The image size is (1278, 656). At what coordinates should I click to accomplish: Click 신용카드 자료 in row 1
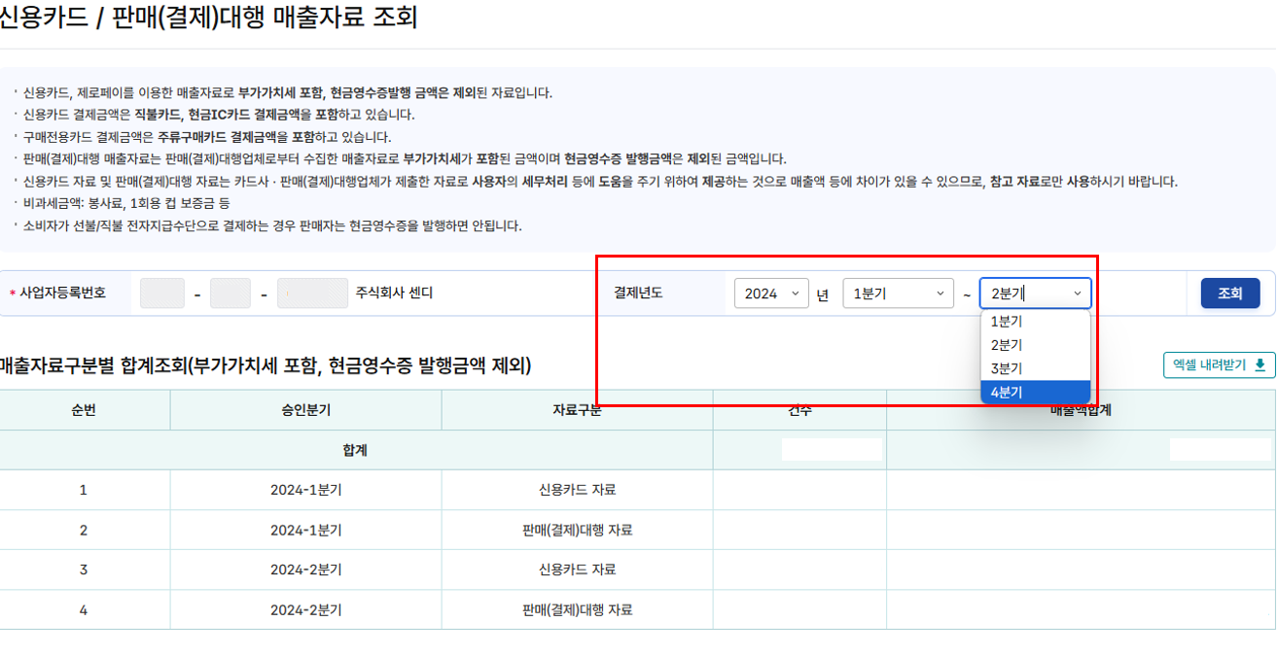point(577,490)
